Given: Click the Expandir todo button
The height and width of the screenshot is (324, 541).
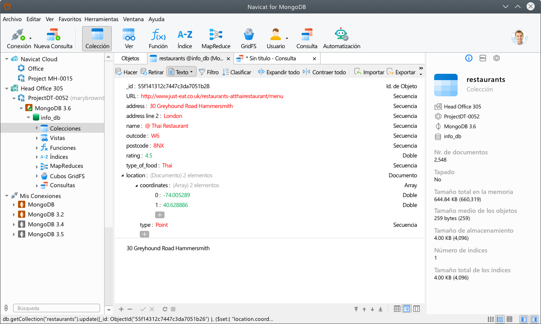Looking at the screenshot, I should pos(279,72).
